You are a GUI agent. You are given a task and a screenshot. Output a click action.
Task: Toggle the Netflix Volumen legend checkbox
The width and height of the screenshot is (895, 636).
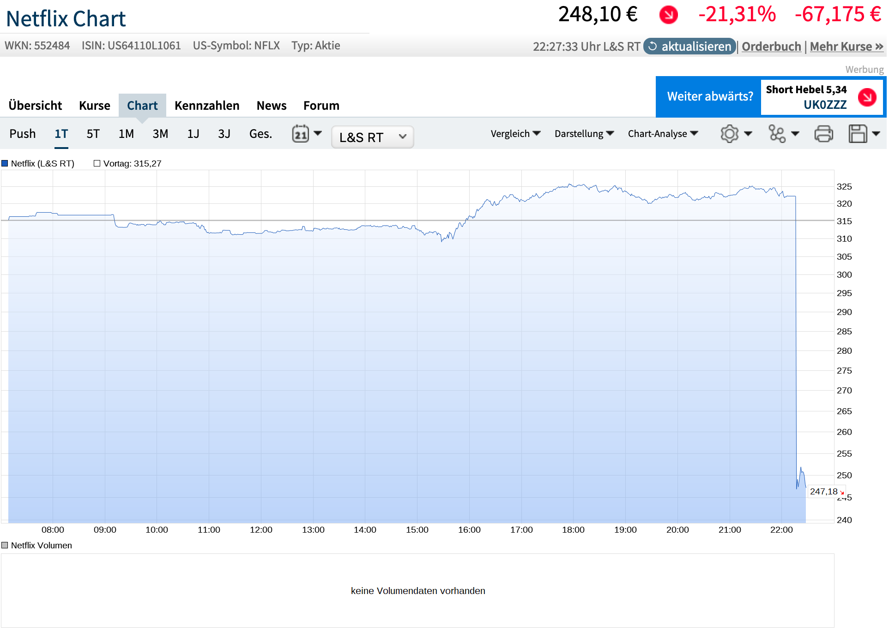click(5, 545)
